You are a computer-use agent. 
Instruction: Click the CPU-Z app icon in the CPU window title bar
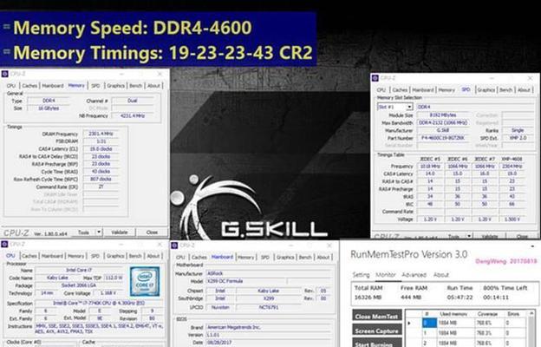[4, 244]
